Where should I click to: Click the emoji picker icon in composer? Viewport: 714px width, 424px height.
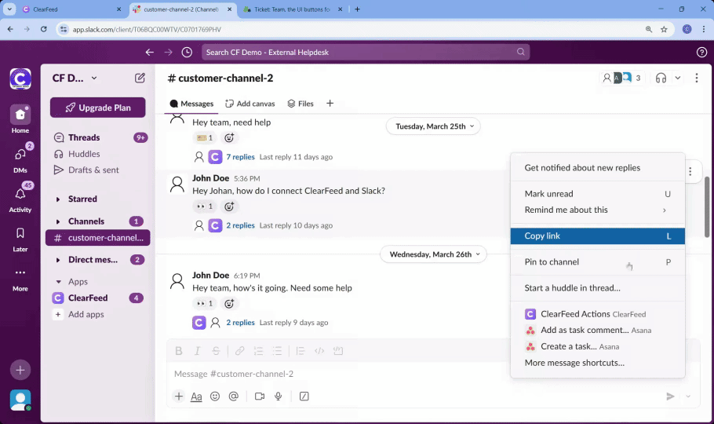click(x=215, y=397)
